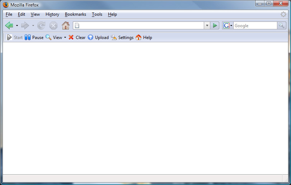Expand the address bar history dropdown

[207, 25]
